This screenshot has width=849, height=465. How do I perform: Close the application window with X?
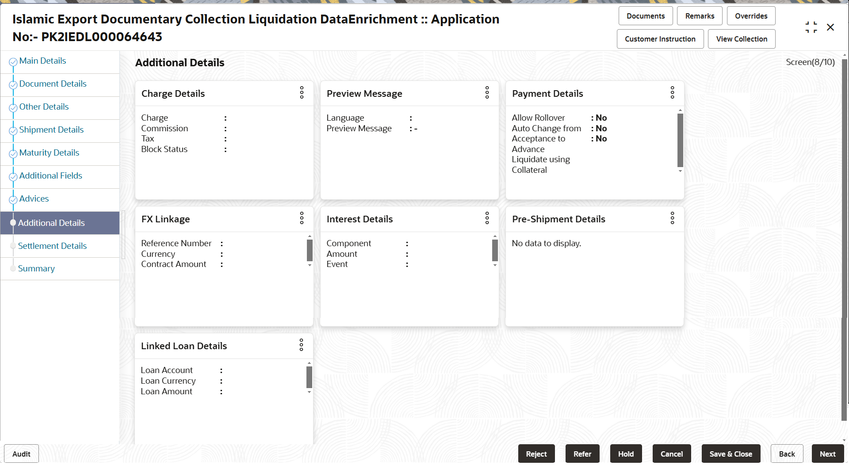pyautogui.click(x=830, y=27)
